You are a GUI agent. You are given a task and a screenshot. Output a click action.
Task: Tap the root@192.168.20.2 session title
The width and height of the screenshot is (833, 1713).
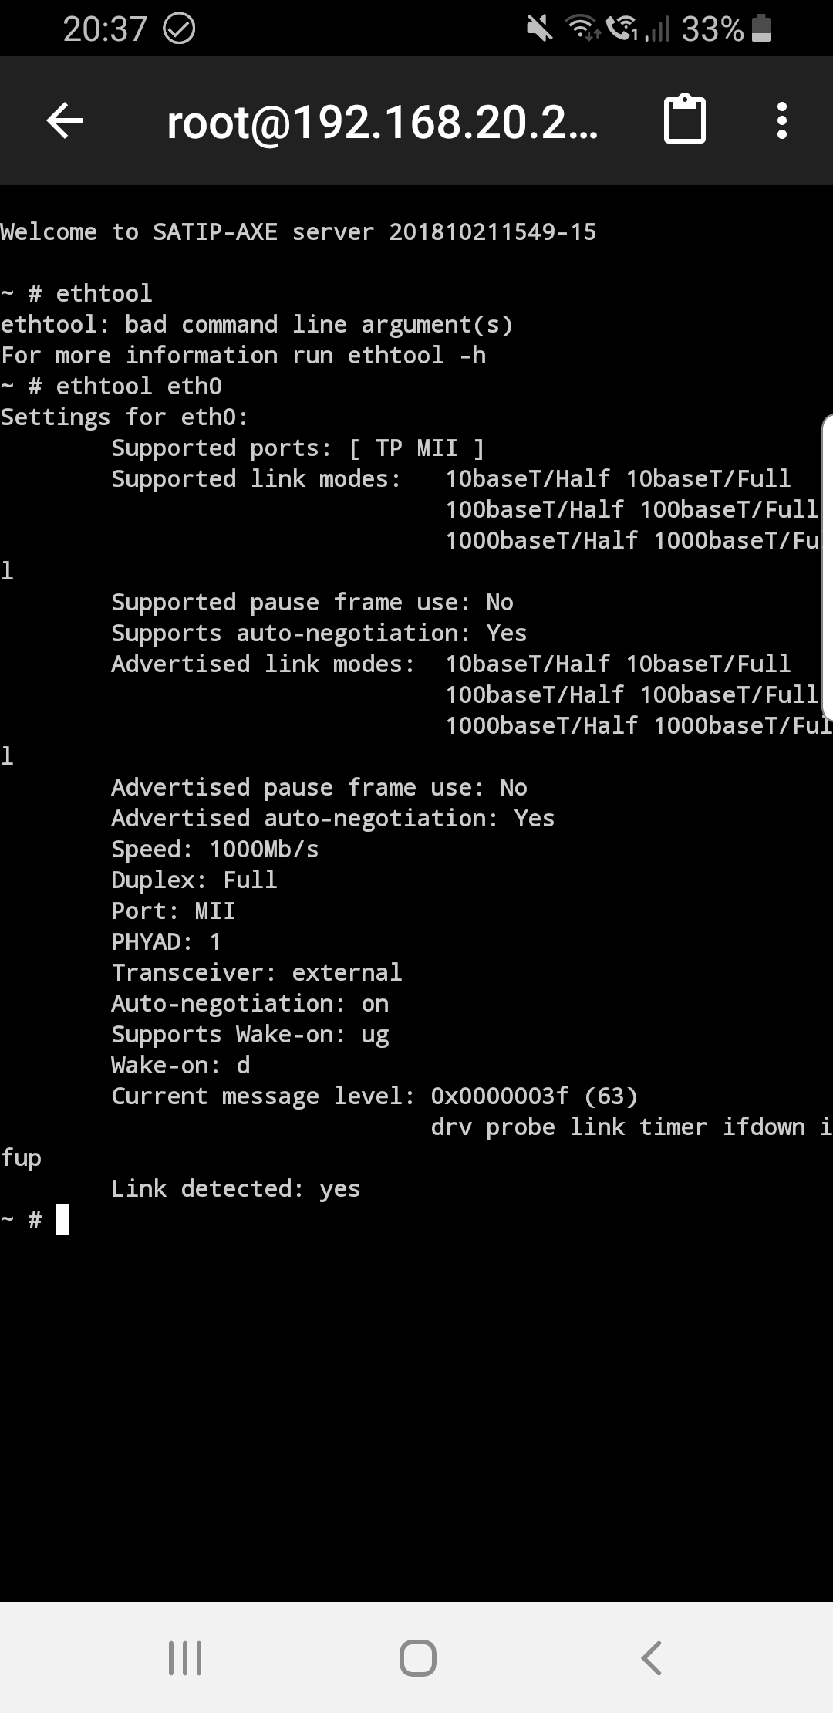pos(383,123)
